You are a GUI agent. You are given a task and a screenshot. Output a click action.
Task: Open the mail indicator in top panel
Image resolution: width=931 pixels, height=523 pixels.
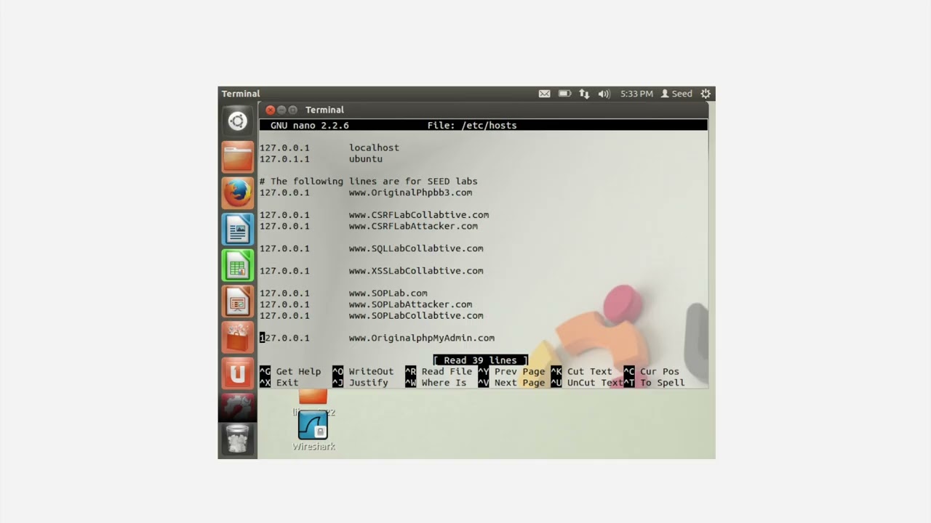click(x=544, y=94)
